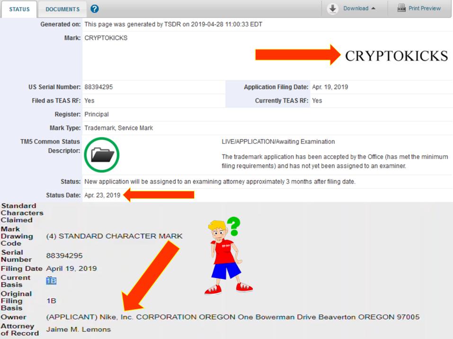Click the lower Serial Number 88394295 value

(64, 256)
